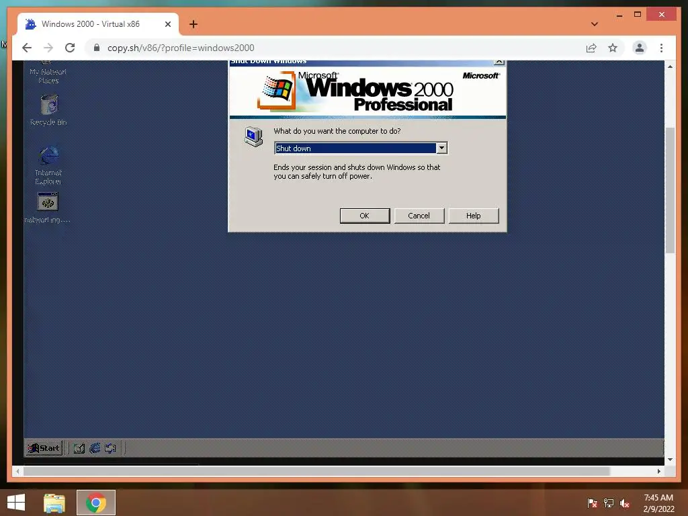This screenshot has width=688, height=516.
Task: Open Help in the shutdown dialog
Action: [474, 216]
